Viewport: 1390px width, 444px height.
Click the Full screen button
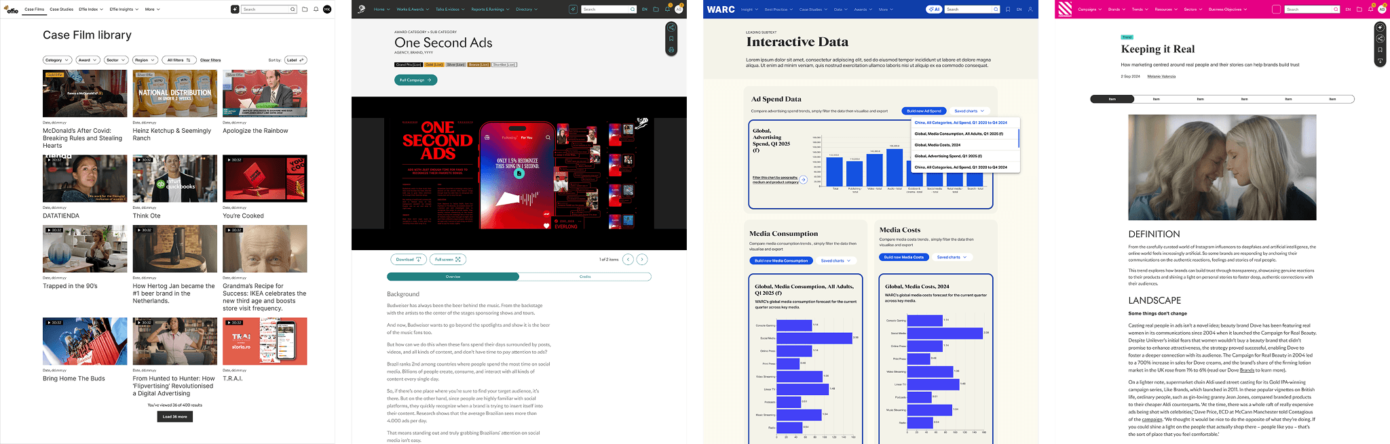448,259
